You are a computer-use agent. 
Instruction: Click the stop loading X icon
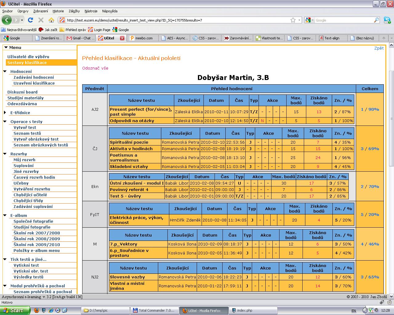coord(41,20)
